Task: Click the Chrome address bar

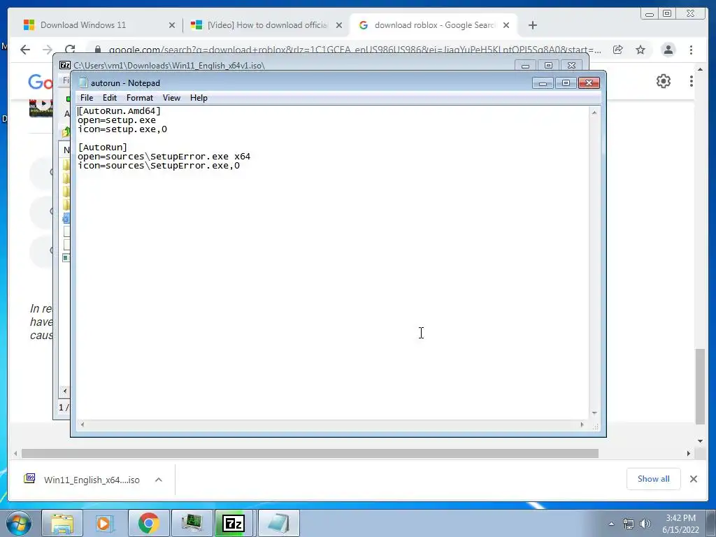Action: (355, 50)
